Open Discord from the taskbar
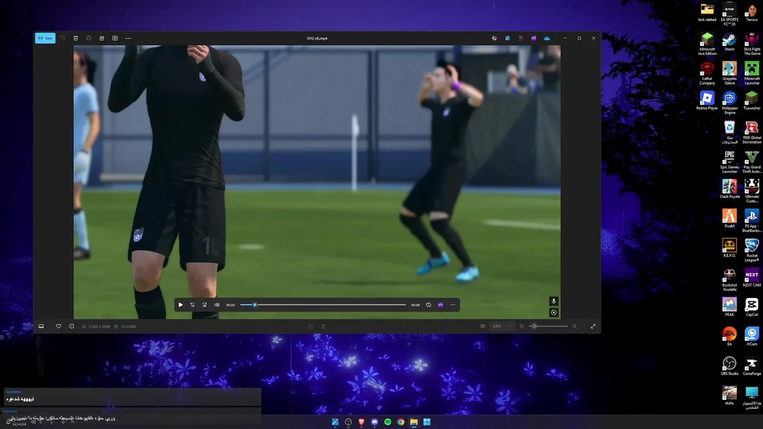763x429 pixels. click(x=374, y=422)
